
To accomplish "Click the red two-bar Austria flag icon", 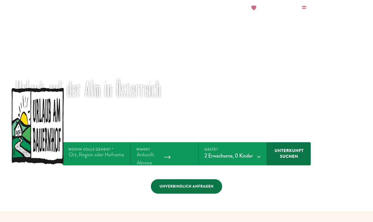I will pyautogui.click(x=304, y=8).
